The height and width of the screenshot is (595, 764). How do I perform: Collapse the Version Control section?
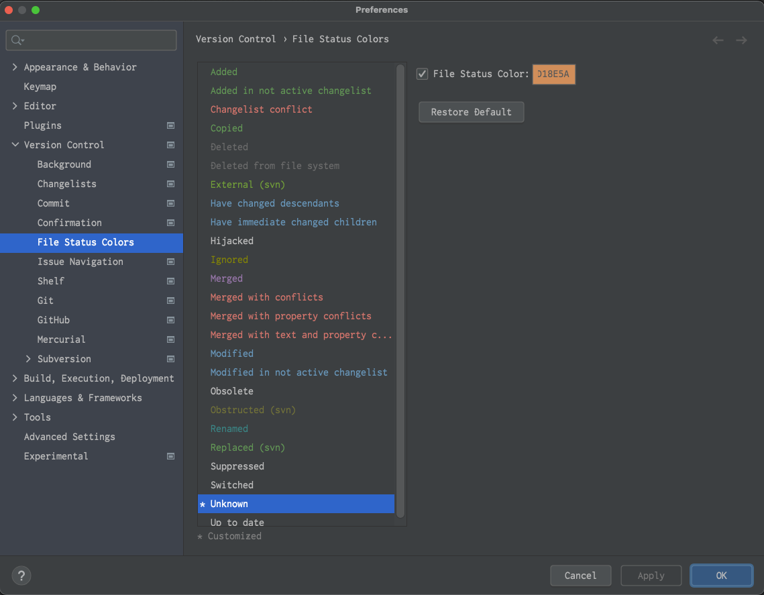(x=15, y=145)
